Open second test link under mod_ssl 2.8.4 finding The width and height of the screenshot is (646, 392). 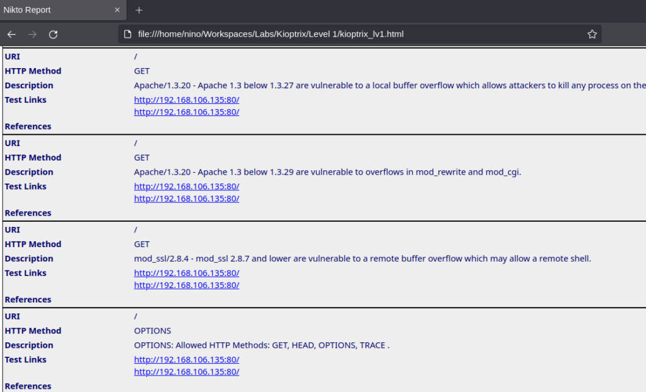[x=186, y=285]
